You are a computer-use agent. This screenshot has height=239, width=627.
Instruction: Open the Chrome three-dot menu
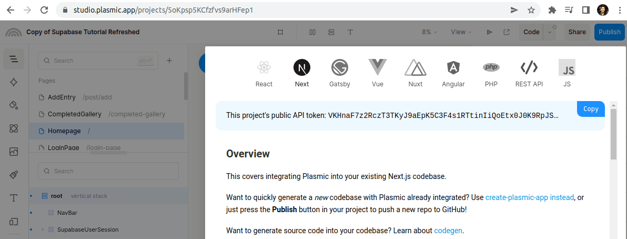point(619,10)
